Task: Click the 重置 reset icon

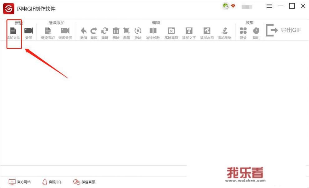Action: 105,31
